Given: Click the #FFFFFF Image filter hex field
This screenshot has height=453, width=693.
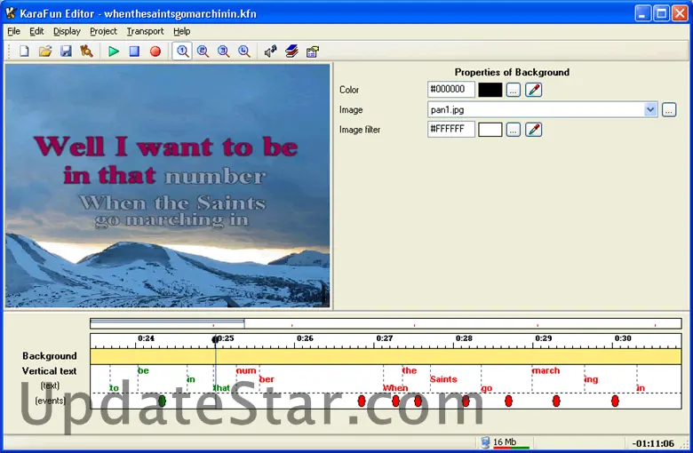Looking at the screenshot, I should 451,130.
